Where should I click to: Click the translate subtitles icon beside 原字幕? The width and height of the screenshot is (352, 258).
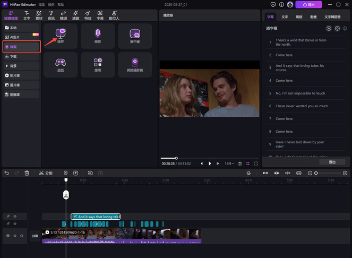(x=329, y=29)
